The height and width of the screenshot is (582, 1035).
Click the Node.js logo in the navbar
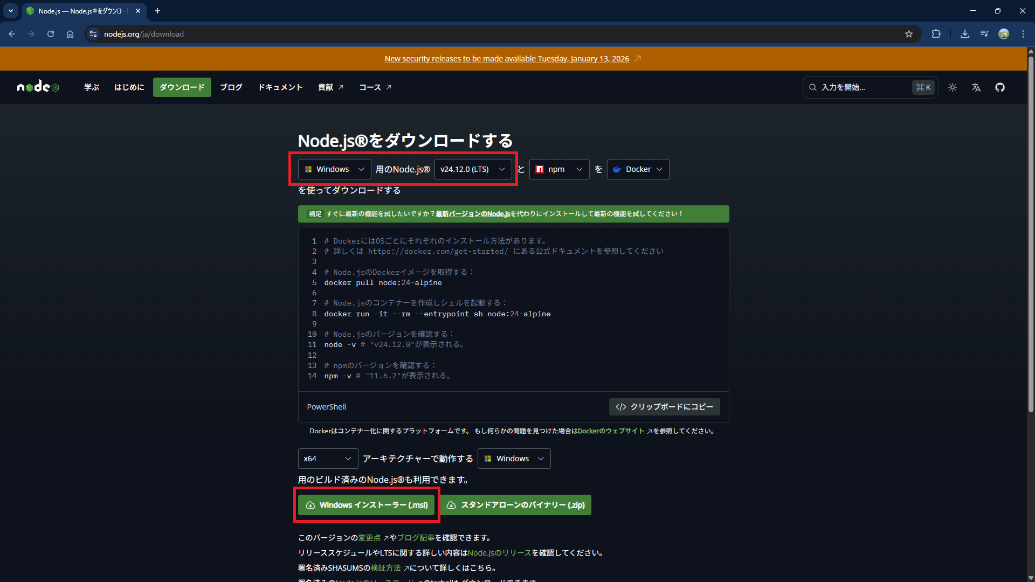click(38, 87)
